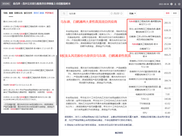Image resolution: width=182 pixels, height=136 pixels.
Task: Click table cell 白鹤滩TCU
Action: point(145,49)
